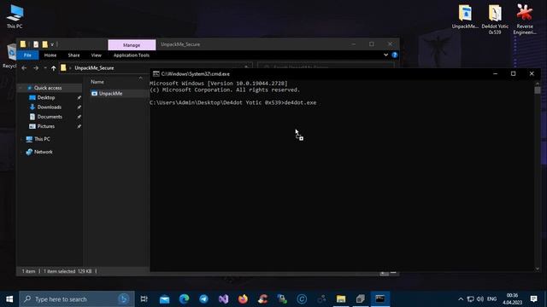
Task: Open Telegram from taskbar
Action: [x=203, y=299]
